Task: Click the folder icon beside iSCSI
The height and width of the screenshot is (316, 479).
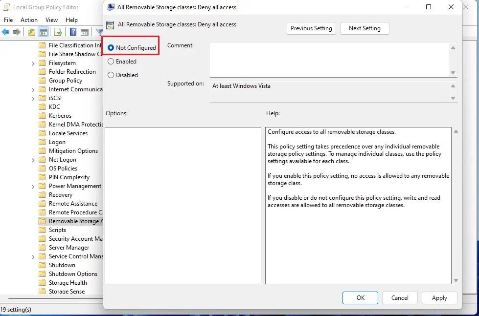Action: [42, 98]
